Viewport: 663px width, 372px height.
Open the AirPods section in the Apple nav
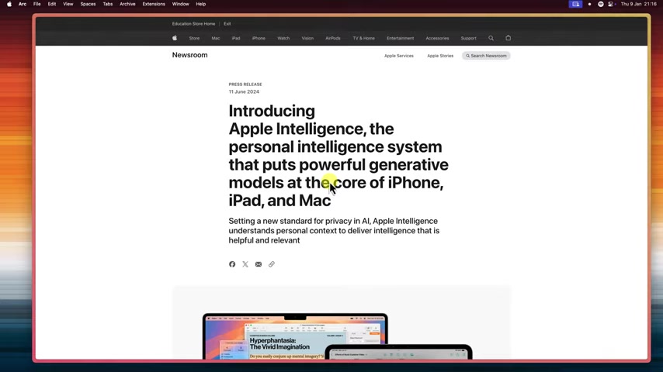333,39
